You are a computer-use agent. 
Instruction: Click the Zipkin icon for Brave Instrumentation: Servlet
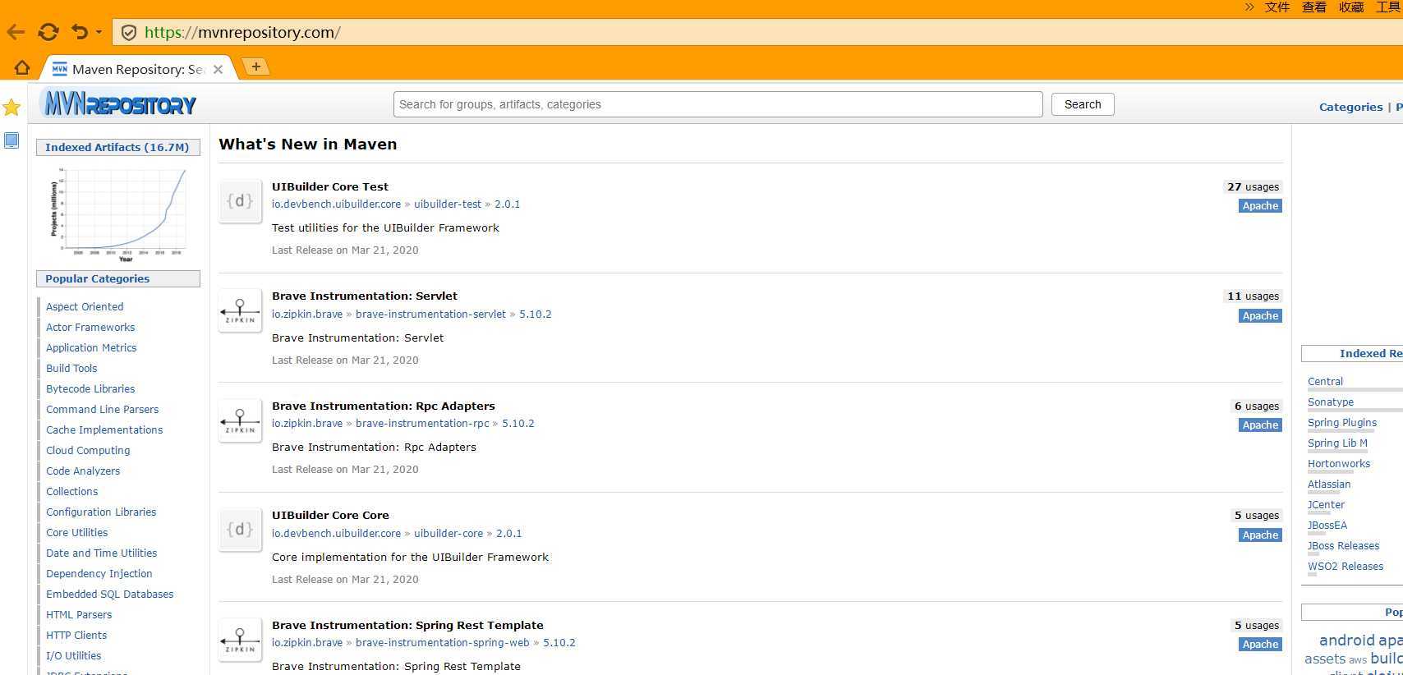point(240,311)
